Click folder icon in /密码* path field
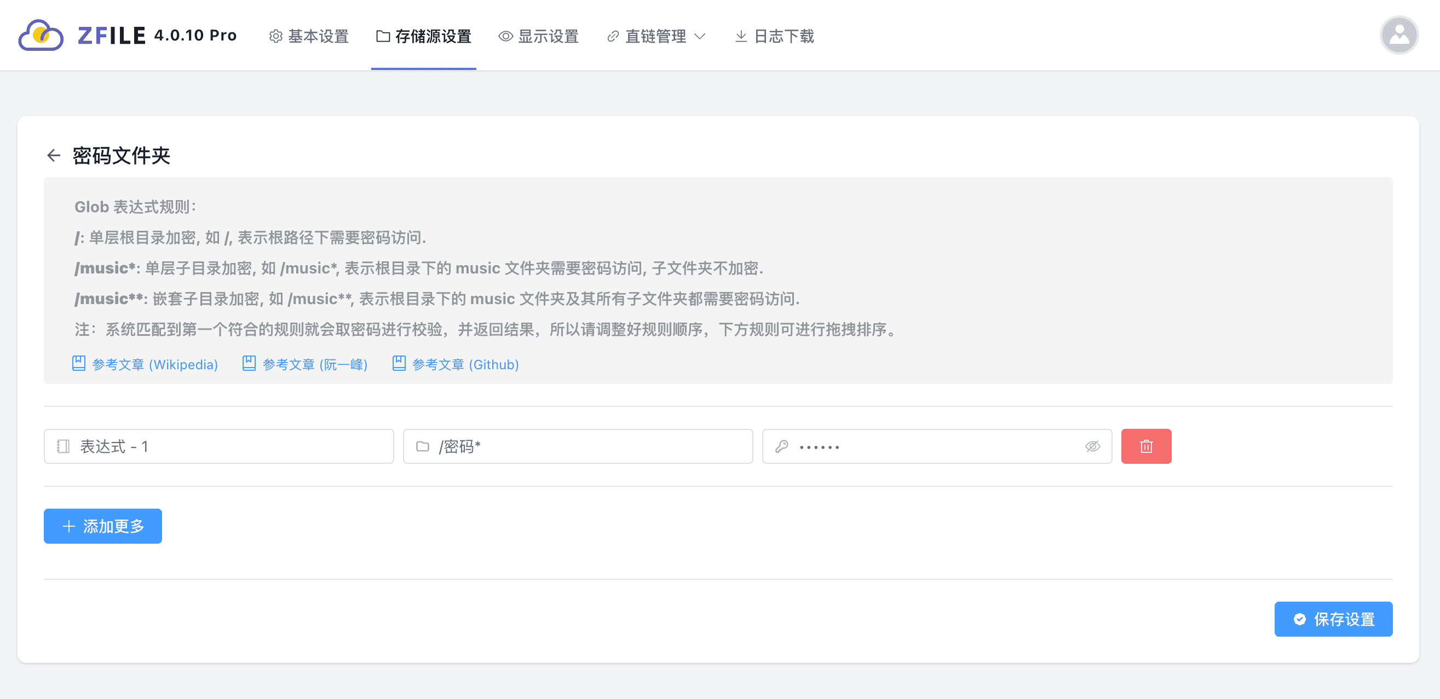Screen dimensions: 1440x699 point(423,446)
